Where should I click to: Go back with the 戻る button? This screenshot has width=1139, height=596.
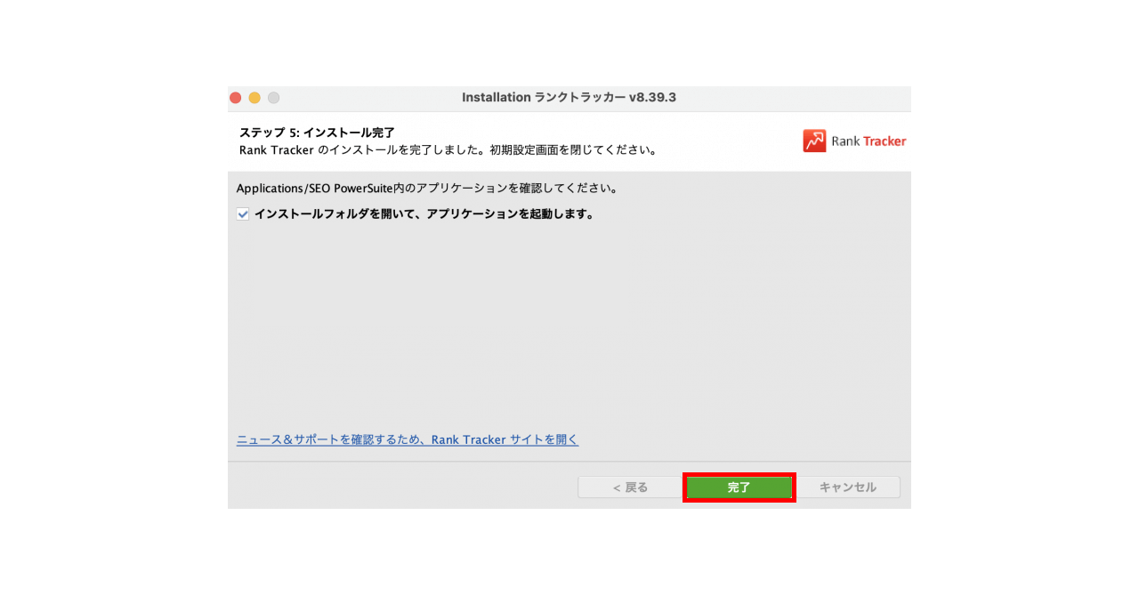tap(630, 487)
